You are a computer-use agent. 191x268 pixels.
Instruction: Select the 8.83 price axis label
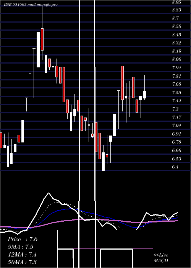click(176, 10)
